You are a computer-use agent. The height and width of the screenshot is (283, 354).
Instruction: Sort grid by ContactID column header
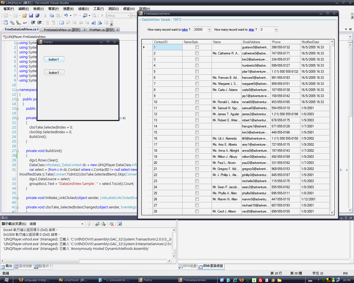(x=167, y=42)
